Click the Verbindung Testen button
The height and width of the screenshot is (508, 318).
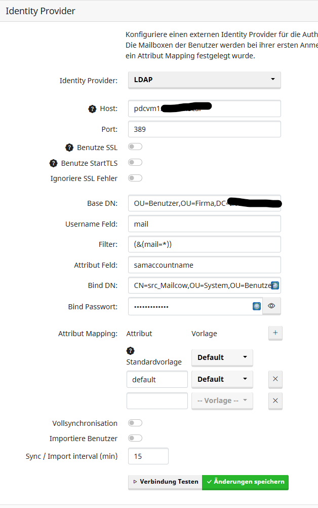coord(165,482)
